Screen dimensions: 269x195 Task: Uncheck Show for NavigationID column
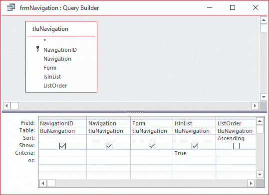coord(62,146)
